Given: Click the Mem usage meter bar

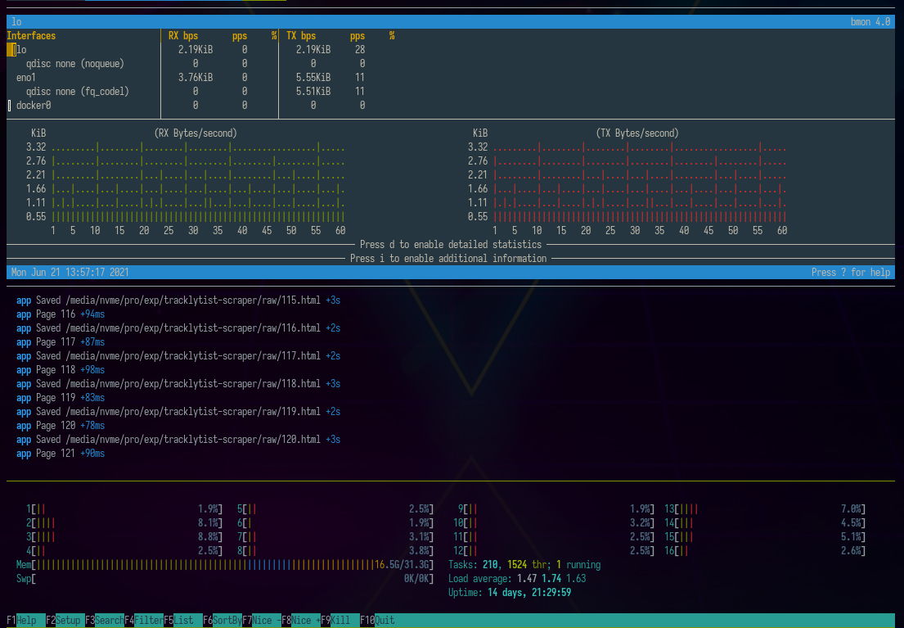Looking at the screenshot, I should point(205,565).
